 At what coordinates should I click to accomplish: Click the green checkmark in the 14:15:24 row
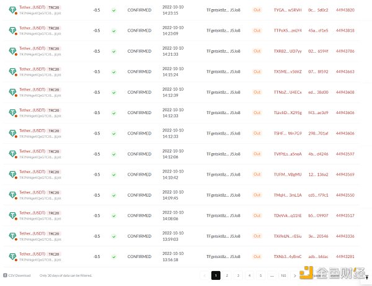pos(113,71)
